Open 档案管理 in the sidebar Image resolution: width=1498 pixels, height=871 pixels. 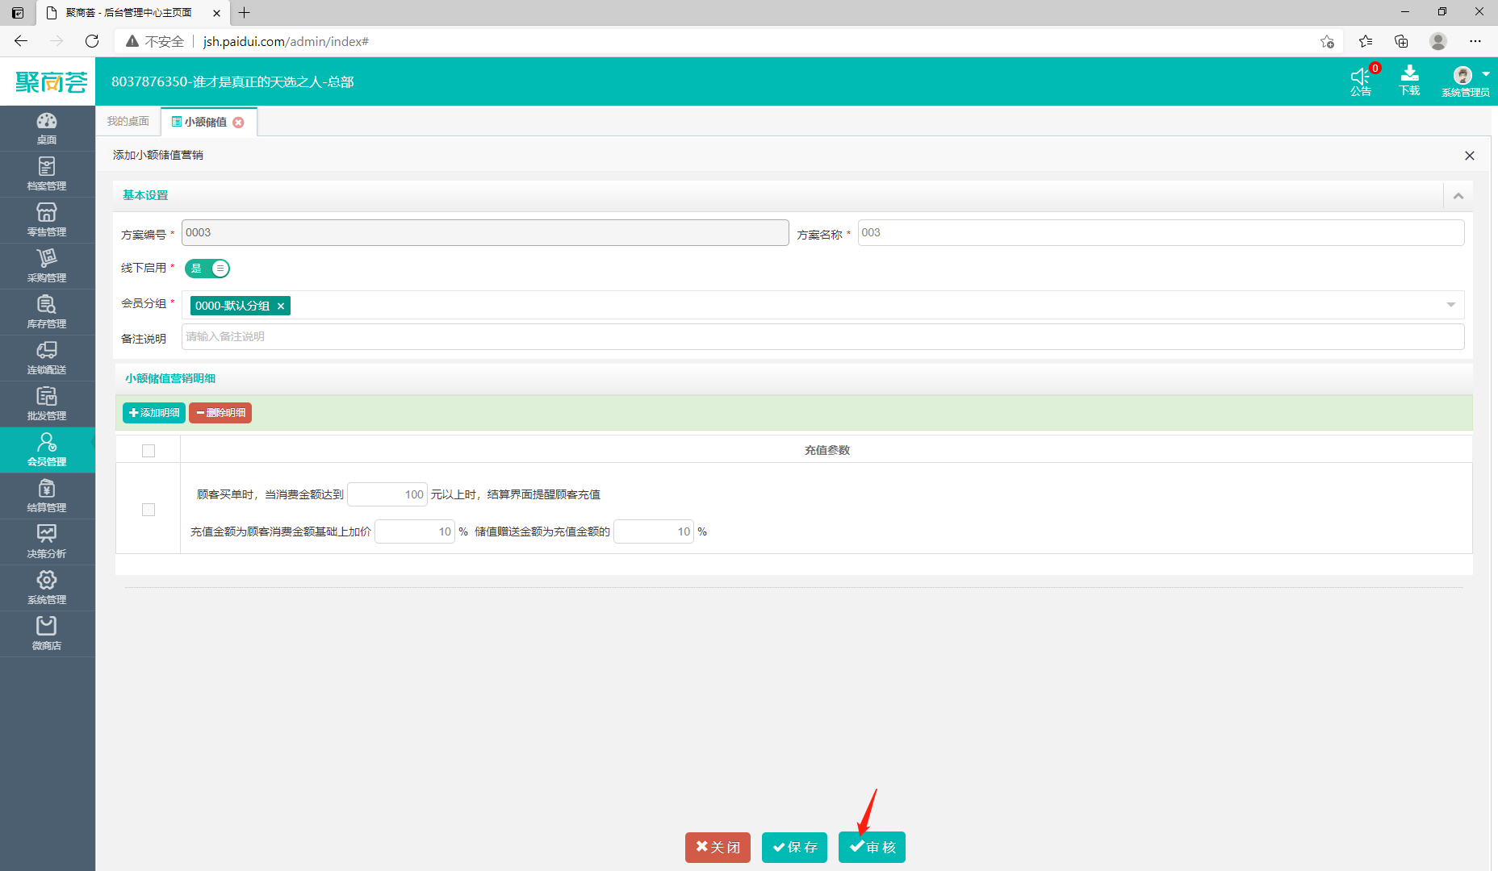pos(47,174)
